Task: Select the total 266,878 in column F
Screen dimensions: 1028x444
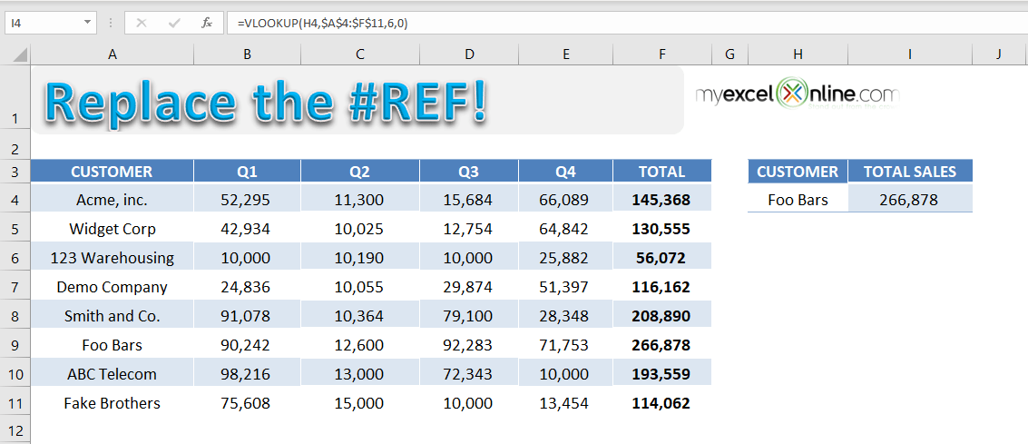Action: 662,345
